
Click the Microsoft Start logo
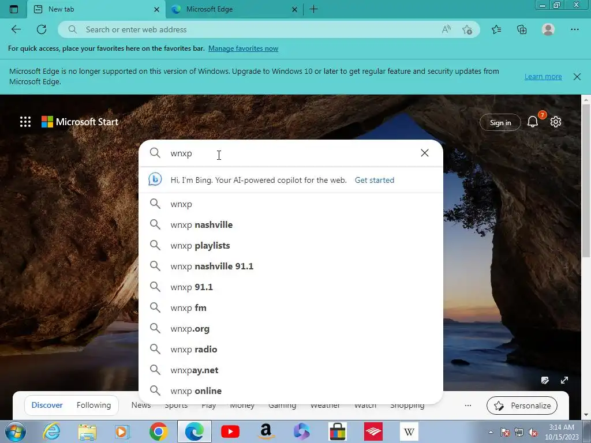[80, 122]
